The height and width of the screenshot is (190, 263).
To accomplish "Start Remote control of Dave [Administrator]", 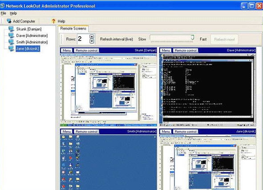I will pyautogui.click(x=186, y=50).
